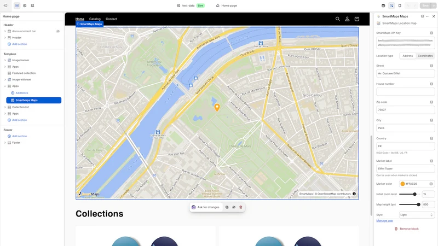Open the Home page template selector
The height and width of the screenshot is (246, 438).
click(227, 5)
